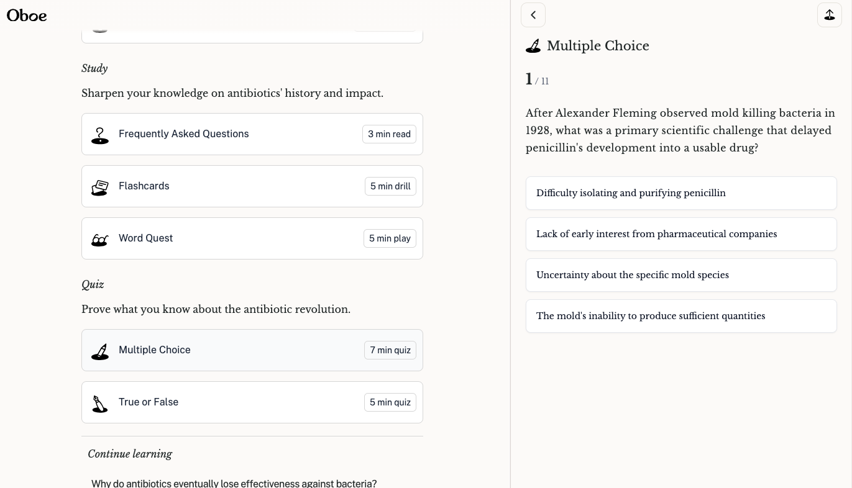Open 'Why do antibiotics eventually lose effectiveness' link

234,483
